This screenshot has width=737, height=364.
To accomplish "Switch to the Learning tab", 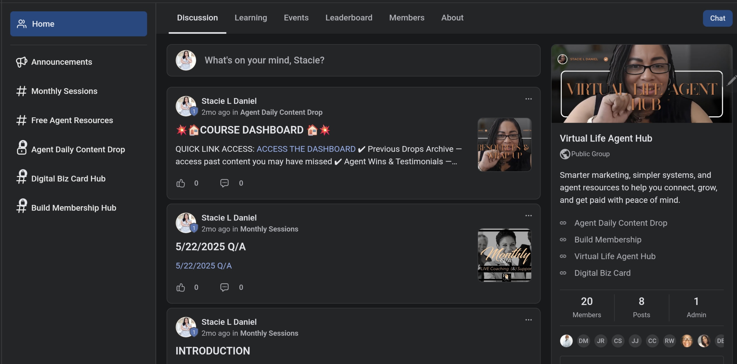I will (x=251, y=18).
